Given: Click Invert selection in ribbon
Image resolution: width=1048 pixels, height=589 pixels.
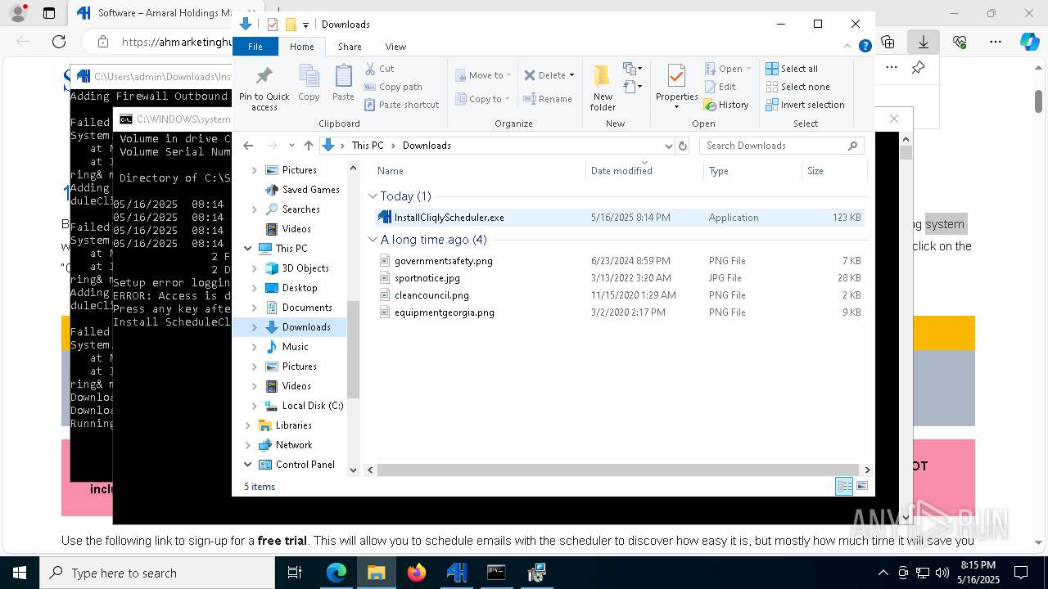Looking at the screenshot, I should [x=805, y=105].
